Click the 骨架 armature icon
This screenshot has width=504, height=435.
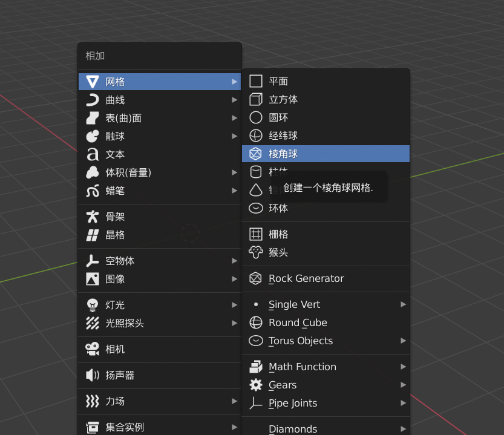pyautogui.click(x=92, y=217)
